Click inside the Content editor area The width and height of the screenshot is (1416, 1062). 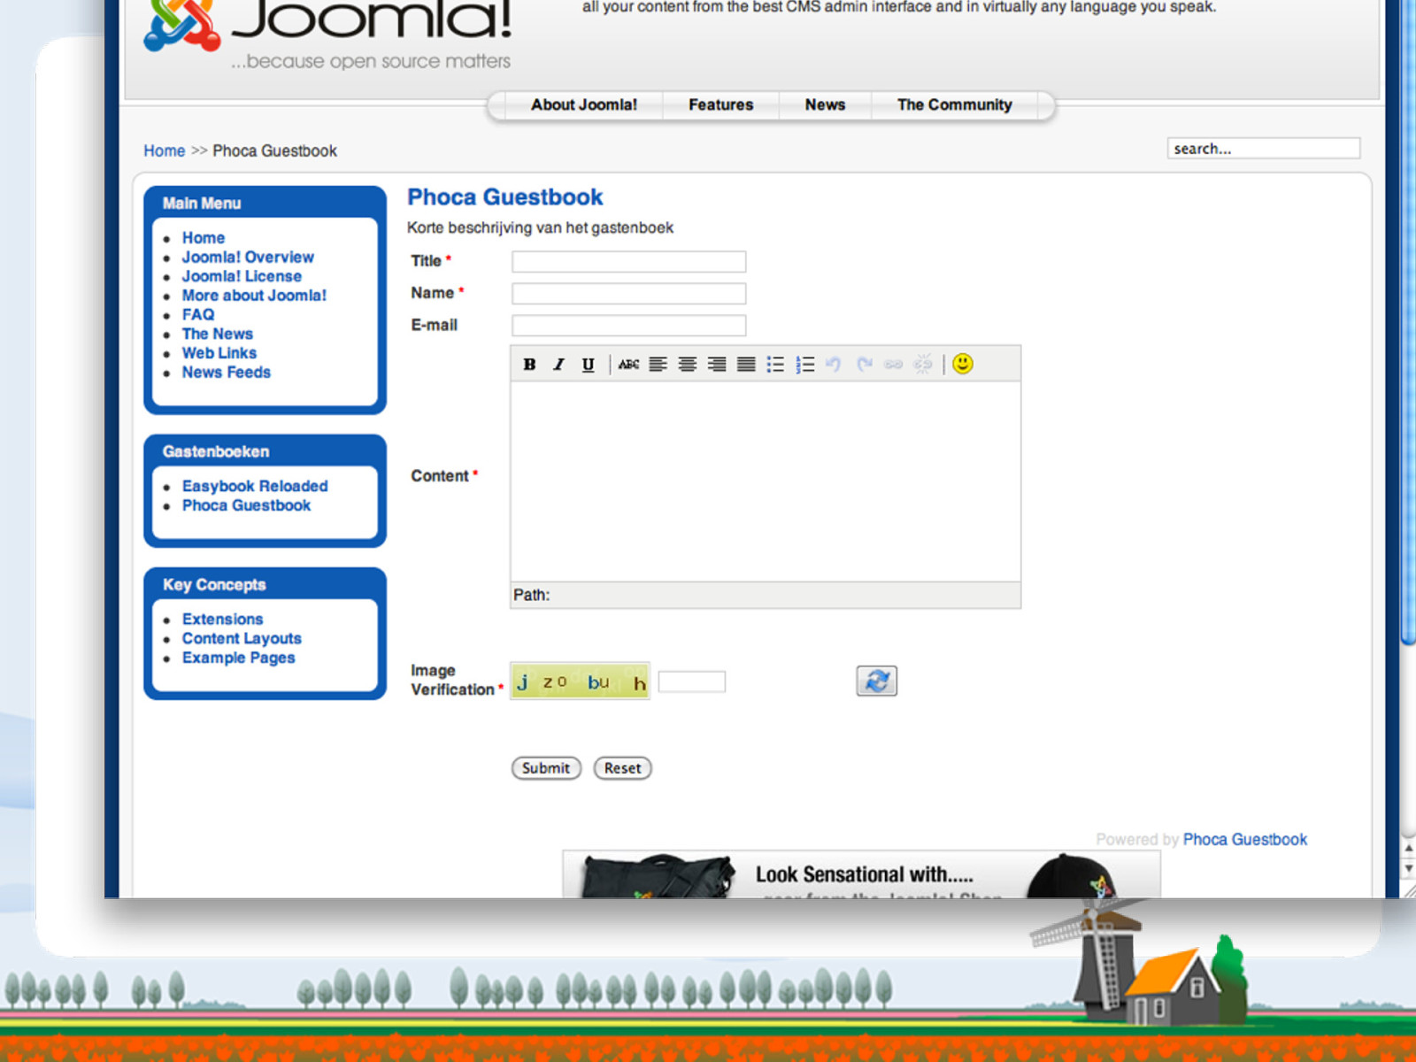(x=766, y=481)
